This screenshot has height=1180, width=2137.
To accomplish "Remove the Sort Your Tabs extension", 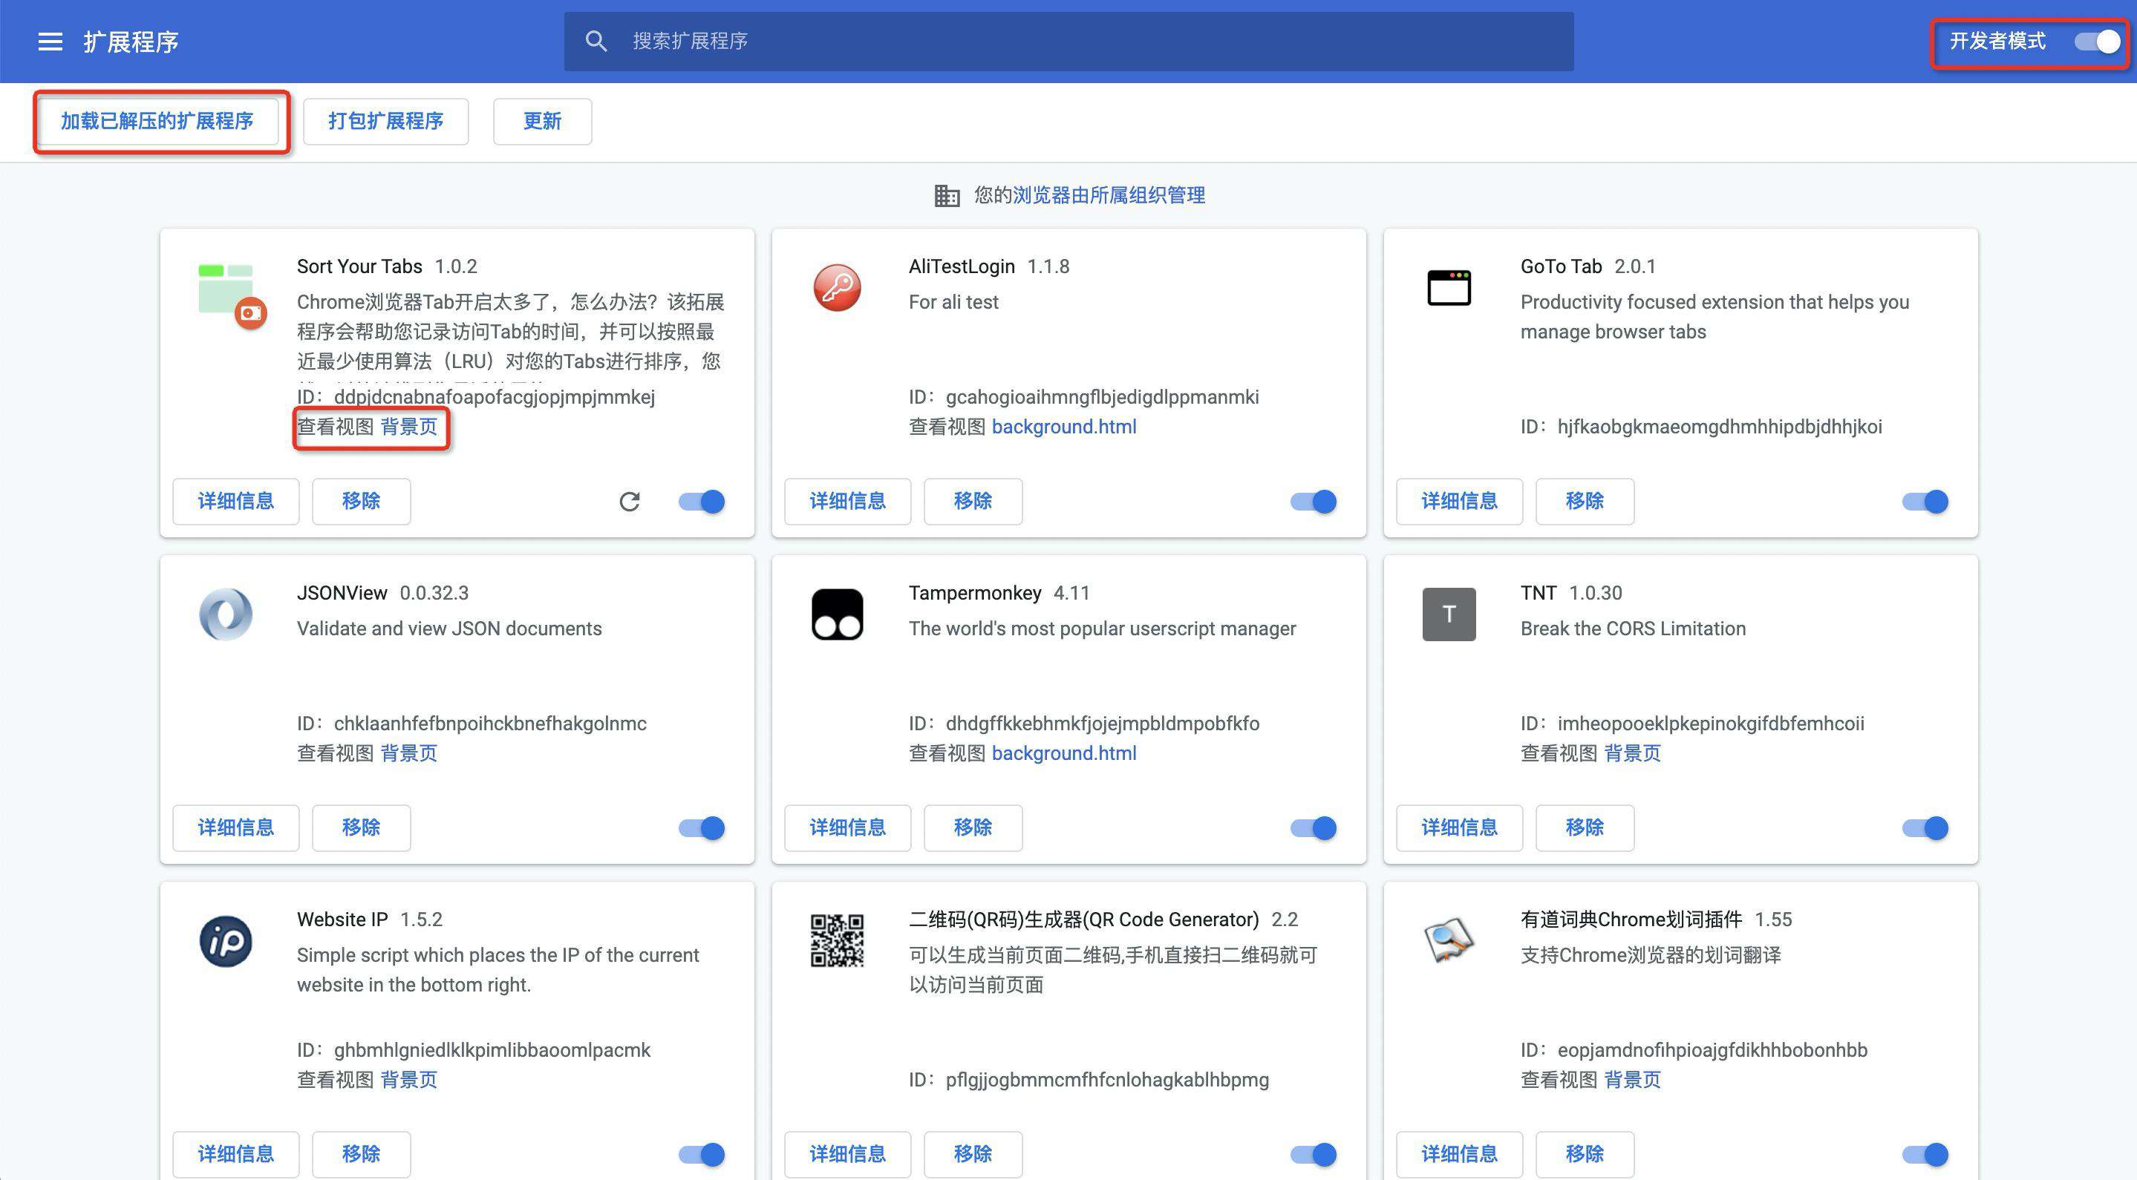I will pos(361,501).
